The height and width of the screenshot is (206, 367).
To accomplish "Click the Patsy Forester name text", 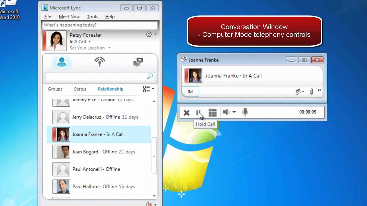I will click(x=86, y=35).
